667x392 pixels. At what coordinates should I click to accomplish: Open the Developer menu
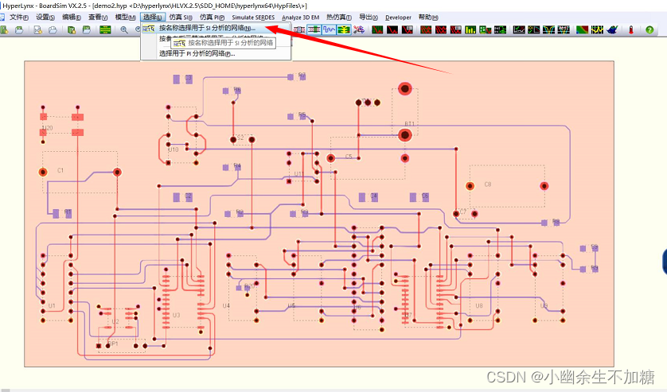(x=398, y=17)
